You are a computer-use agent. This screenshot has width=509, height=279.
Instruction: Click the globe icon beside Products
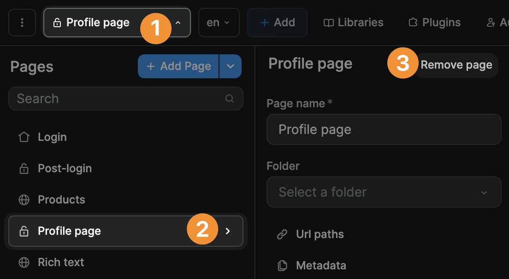click(x=24, y=199)
